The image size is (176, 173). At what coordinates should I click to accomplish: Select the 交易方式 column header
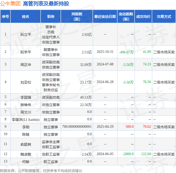pyautogui.click(x=164, y=17)
